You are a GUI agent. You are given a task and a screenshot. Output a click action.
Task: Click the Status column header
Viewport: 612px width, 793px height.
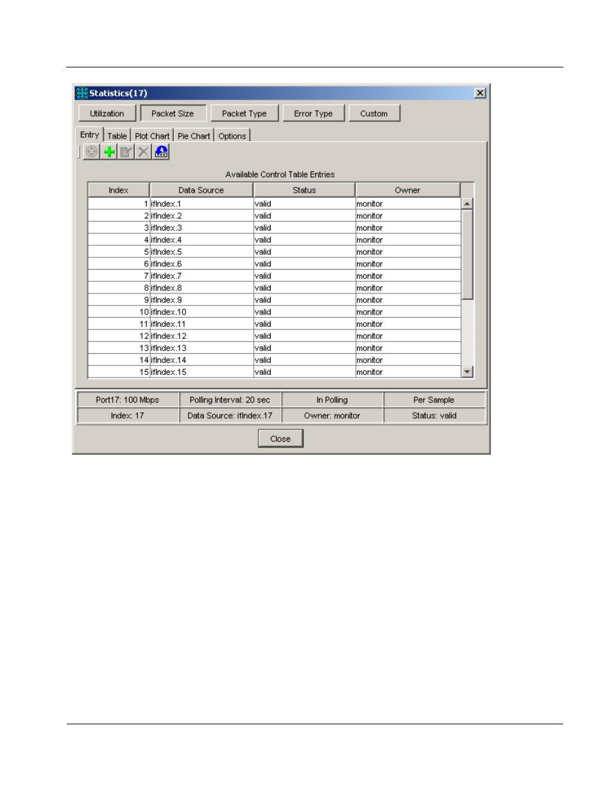pyautogui.click(x=305, y=190)
